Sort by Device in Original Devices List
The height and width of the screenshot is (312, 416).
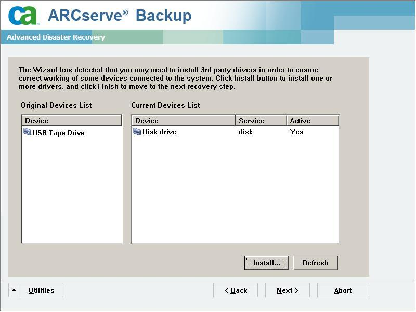pyautogui.click(x=71, y=121)
